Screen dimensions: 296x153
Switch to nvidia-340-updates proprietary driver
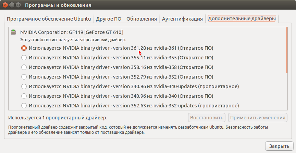[24, 86]
